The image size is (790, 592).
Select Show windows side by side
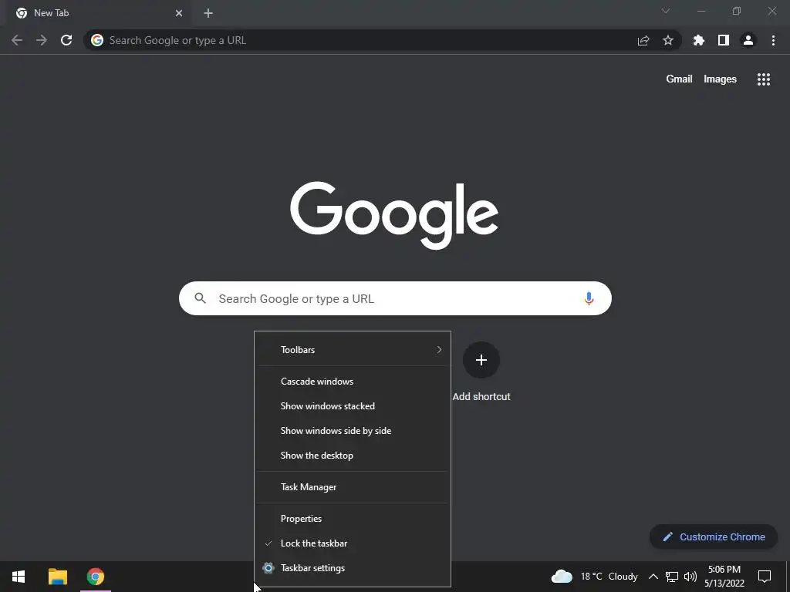[353, 430]
